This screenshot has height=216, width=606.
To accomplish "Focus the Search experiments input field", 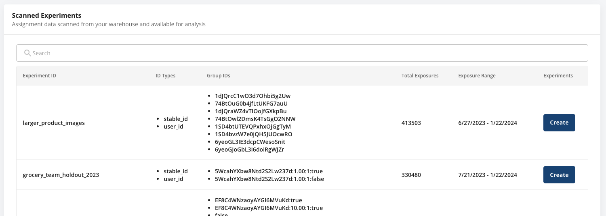I will point(302,53).
